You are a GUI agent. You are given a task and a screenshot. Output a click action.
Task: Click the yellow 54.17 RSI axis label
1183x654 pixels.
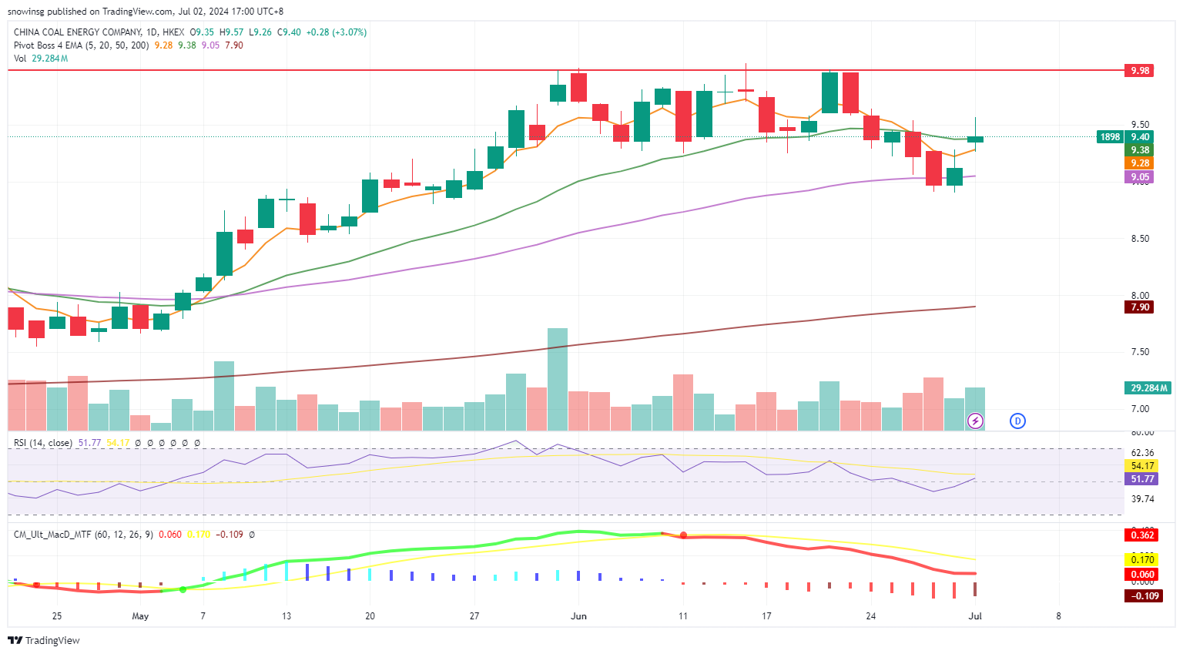coord(1142,466)
